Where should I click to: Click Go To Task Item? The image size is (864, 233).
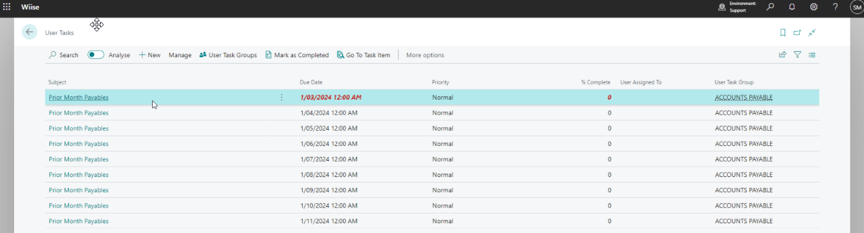click(x=363, y=55)
